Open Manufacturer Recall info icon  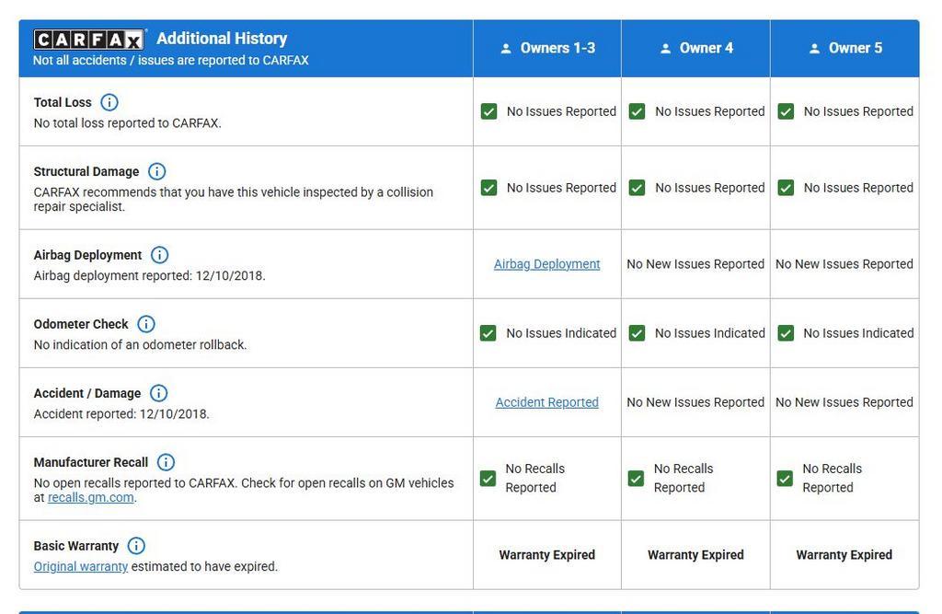166,462
